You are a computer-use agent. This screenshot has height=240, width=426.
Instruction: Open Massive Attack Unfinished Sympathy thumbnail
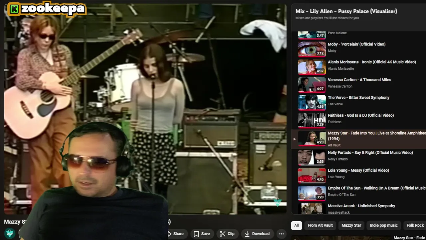pos(312,208)
